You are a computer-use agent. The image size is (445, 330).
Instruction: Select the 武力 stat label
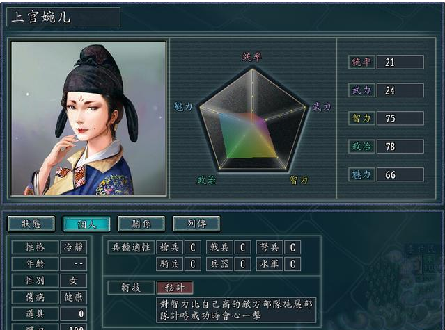[x=361, y=90]
